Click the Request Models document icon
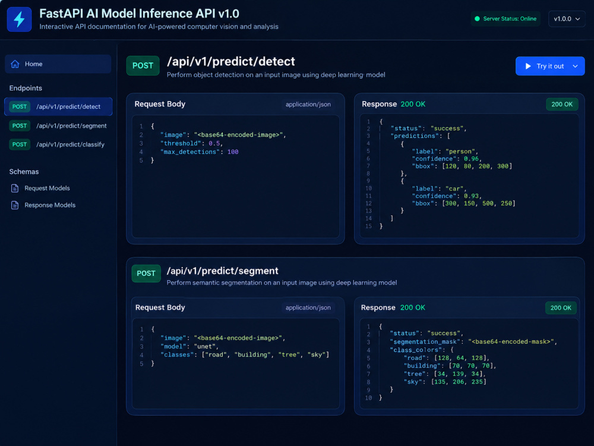 coord(15,188)
